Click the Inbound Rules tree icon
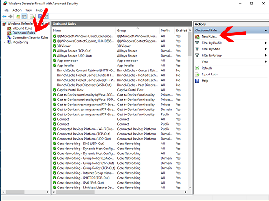 tap(9, 28)
